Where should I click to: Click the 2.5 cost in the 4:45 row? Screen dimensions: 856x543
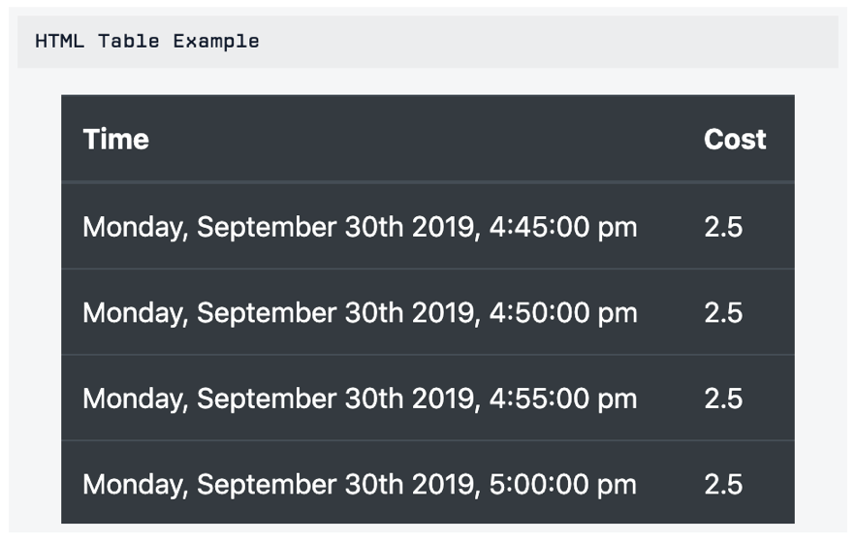pyautogui.click(x=723, y=227)
